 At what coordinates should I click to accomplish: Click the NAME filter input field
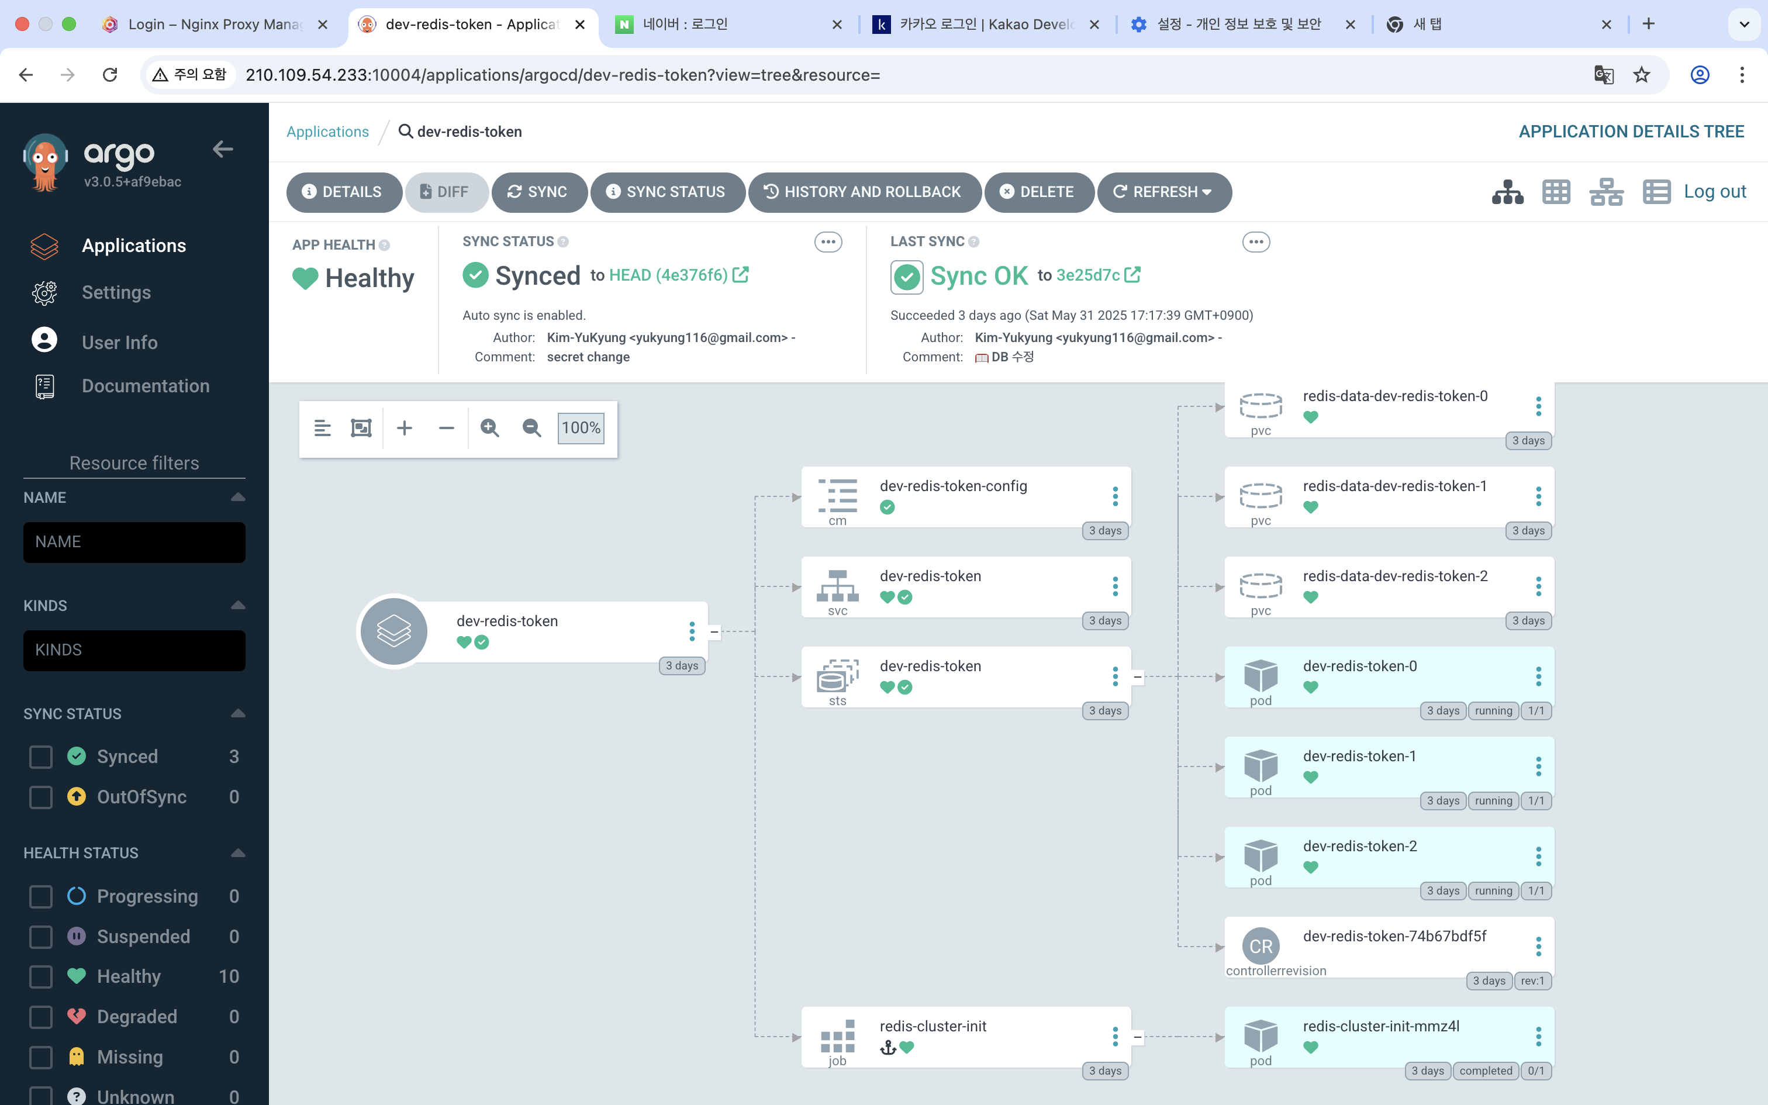pos(134,541)
